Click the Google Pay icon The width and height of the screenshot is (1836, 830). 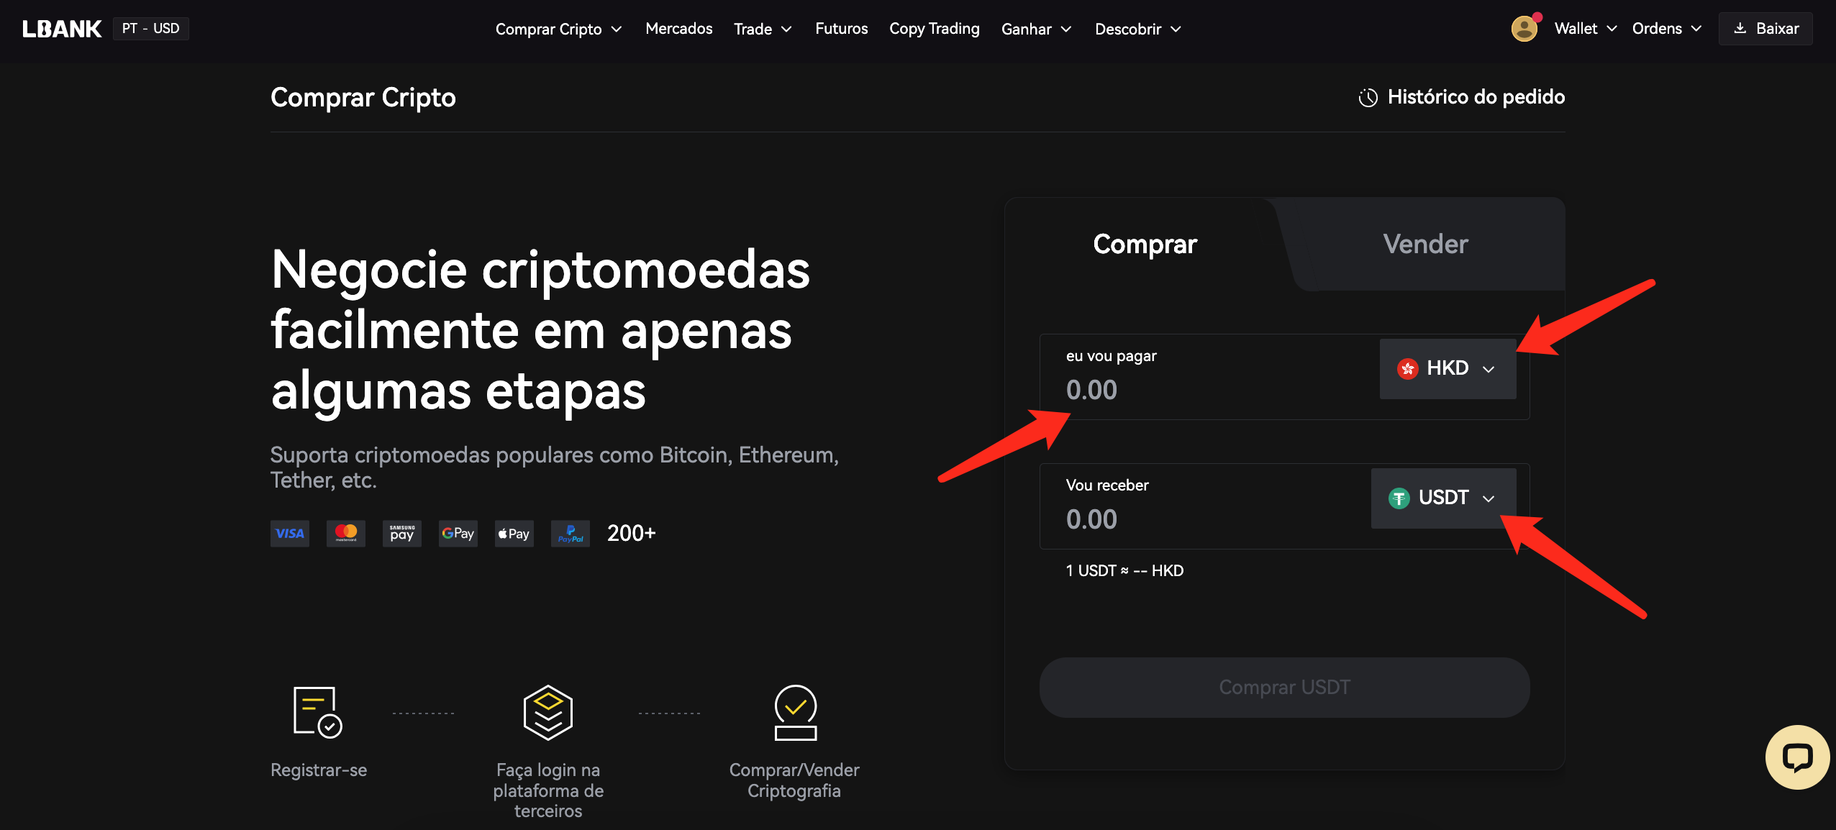[458, 534]
